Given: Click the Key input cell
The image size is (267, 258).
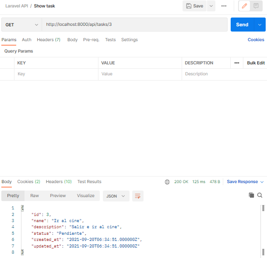Looking at the screenshot, I should click(x=56, y=74).
